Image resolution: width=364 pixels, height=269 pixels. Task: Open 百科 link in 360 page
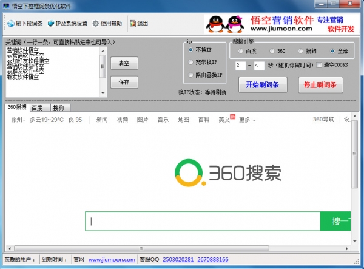[204, 120]
